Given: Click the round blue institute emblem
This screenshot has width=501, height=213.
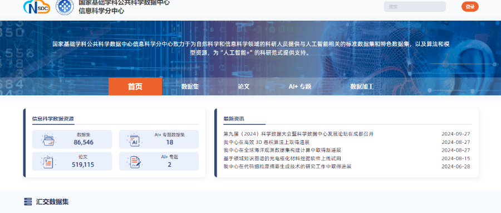Looking at the screenshot, I should pos(65,7).
